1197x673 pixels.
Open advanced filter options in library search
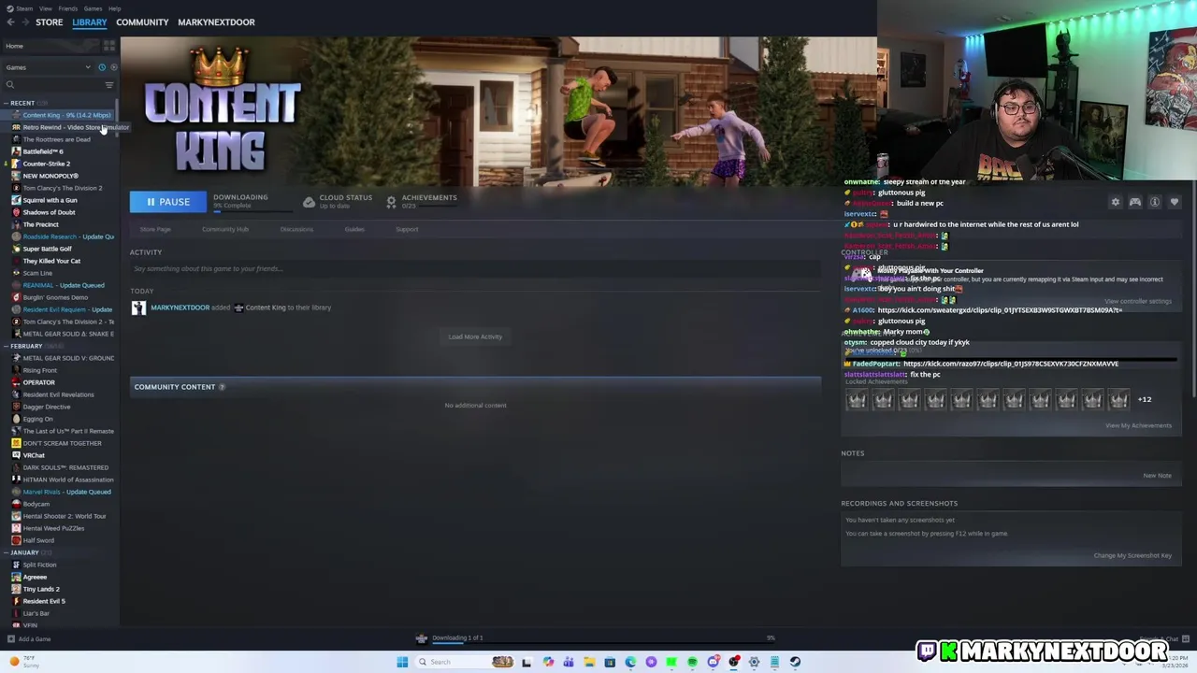coord(109,85)
